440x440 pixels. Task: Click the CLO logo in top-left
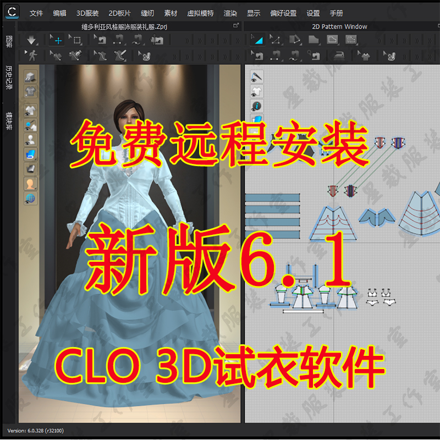(12, 12)
